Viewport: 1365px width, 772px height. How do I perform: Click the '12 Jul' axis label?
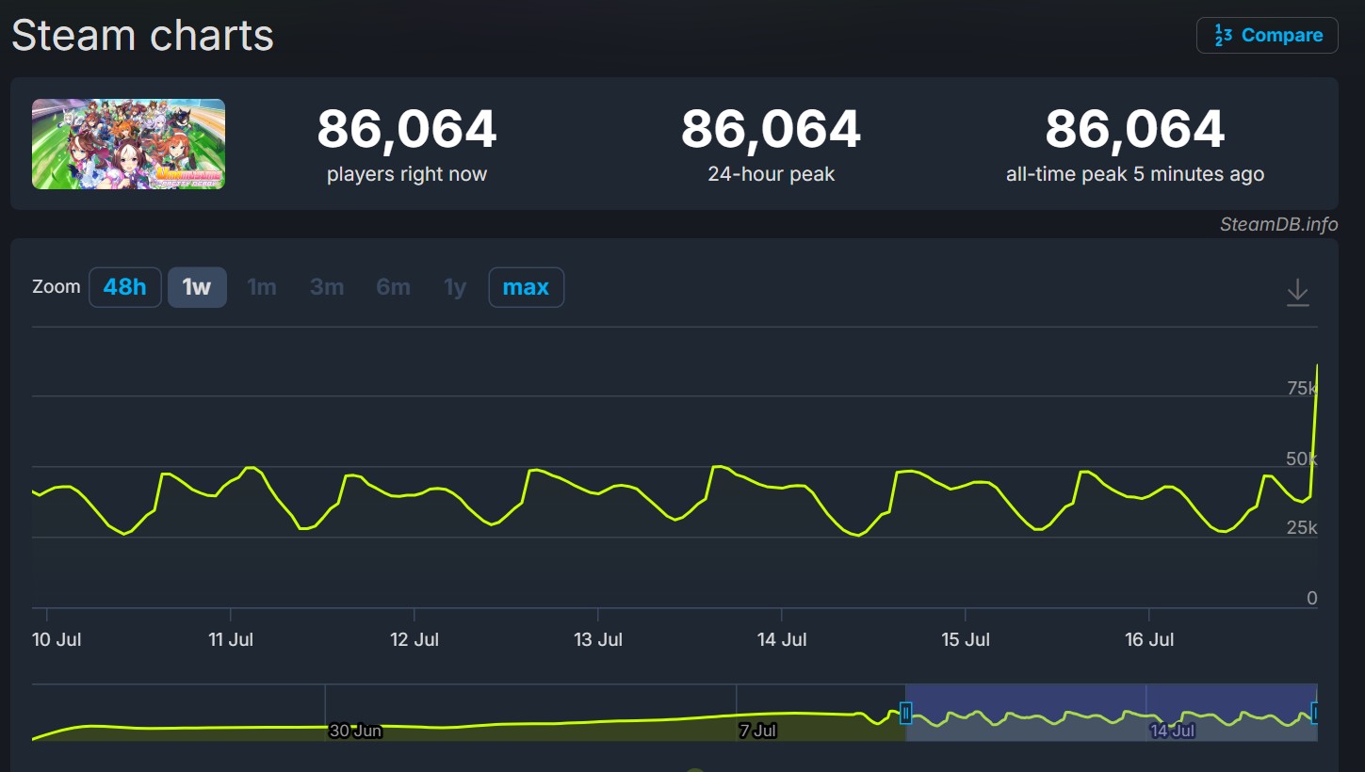point(414,639)
